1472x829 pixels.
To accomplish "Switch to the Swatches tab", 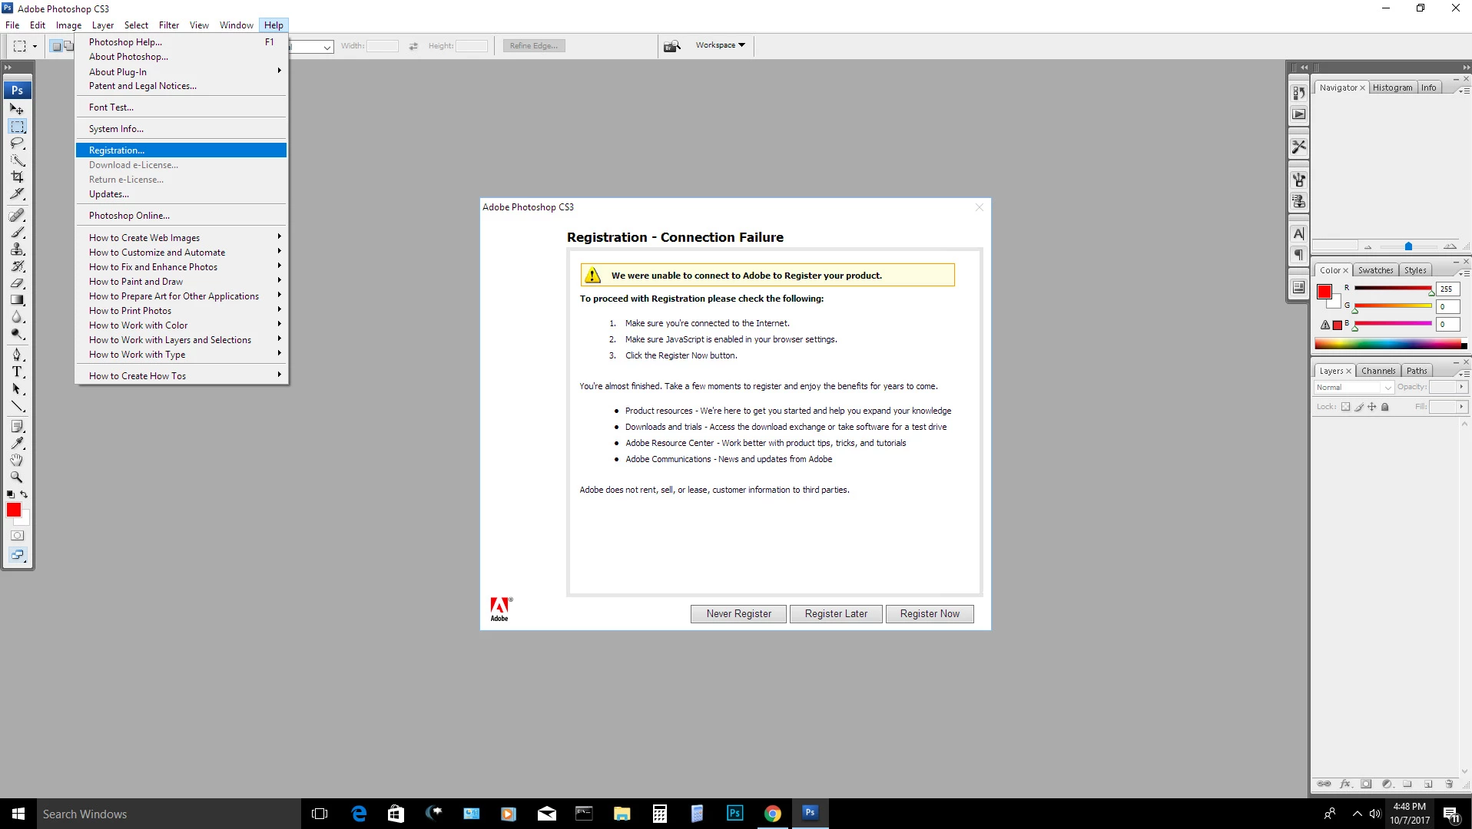I will 1375,270.
